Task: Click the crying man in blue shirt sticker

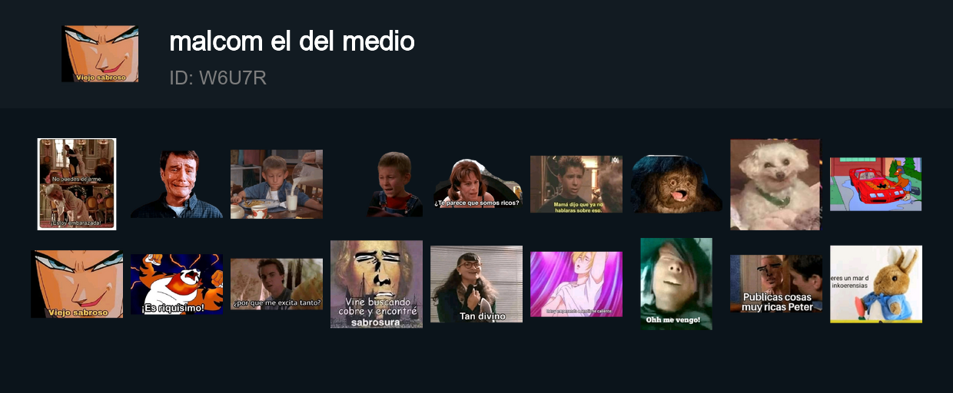Action: click(177, 184)
